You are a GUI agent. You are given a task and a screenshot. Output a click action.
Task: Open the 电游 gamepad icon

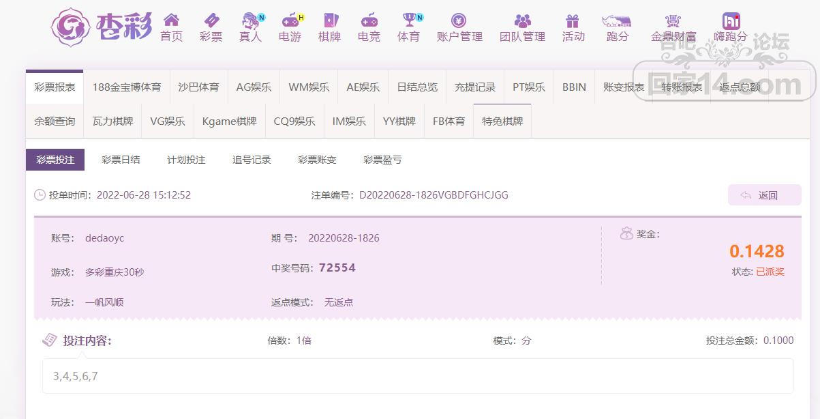point(290,20)
